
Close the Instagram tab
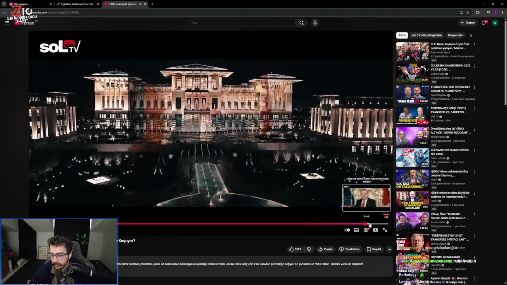coord(51,4)
